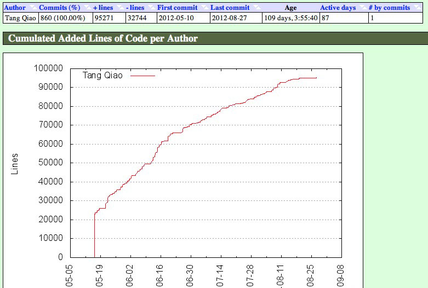
Task: Click the Active days header text
Action: point(338,8)
